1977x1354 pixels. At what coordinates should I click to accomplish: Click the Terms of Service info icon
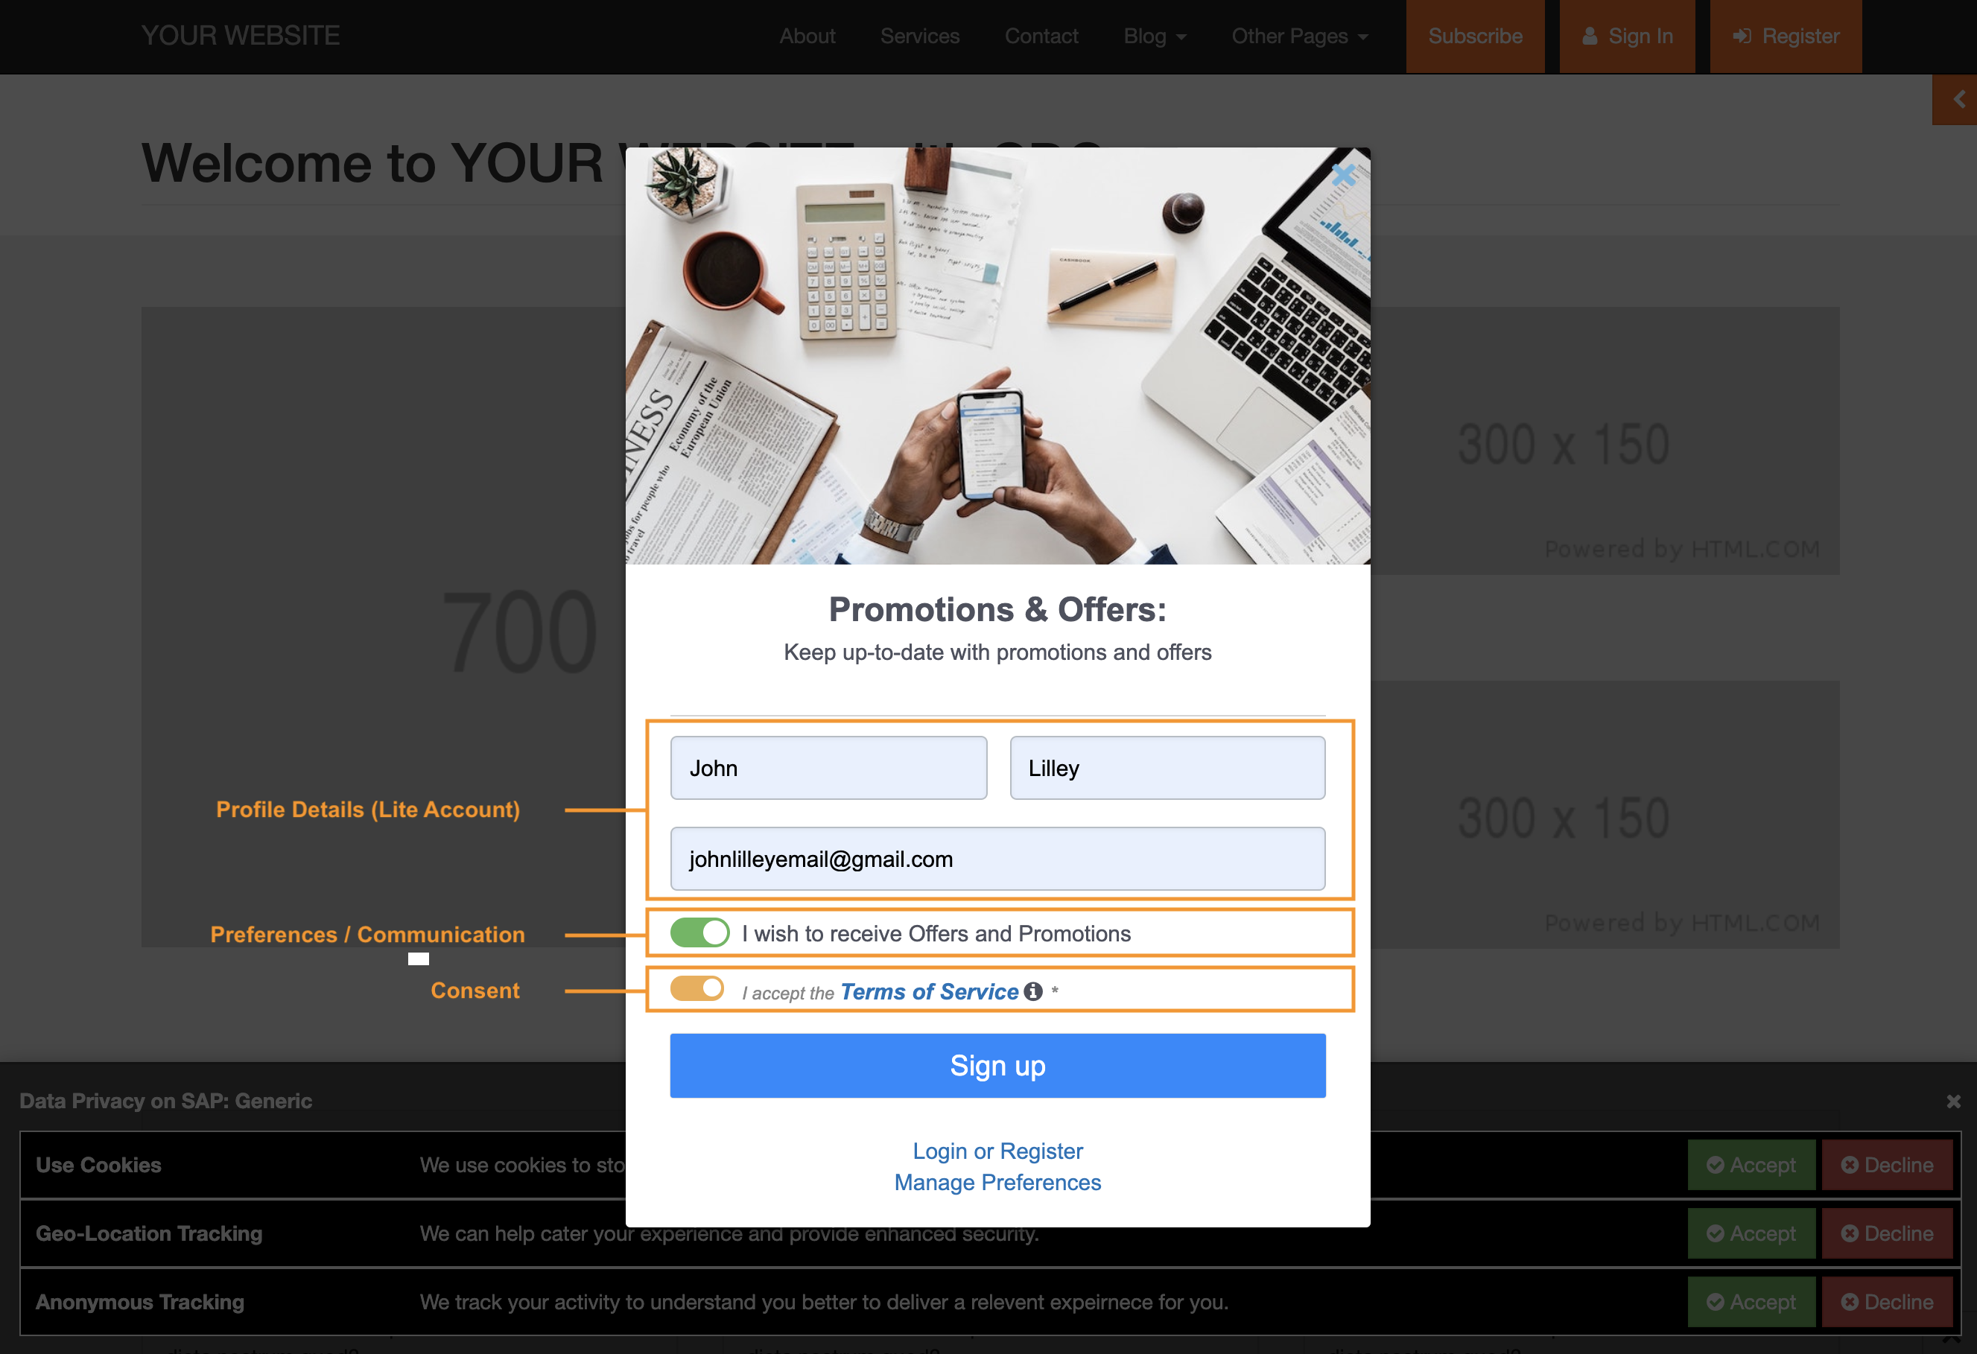coord(1032,992)
